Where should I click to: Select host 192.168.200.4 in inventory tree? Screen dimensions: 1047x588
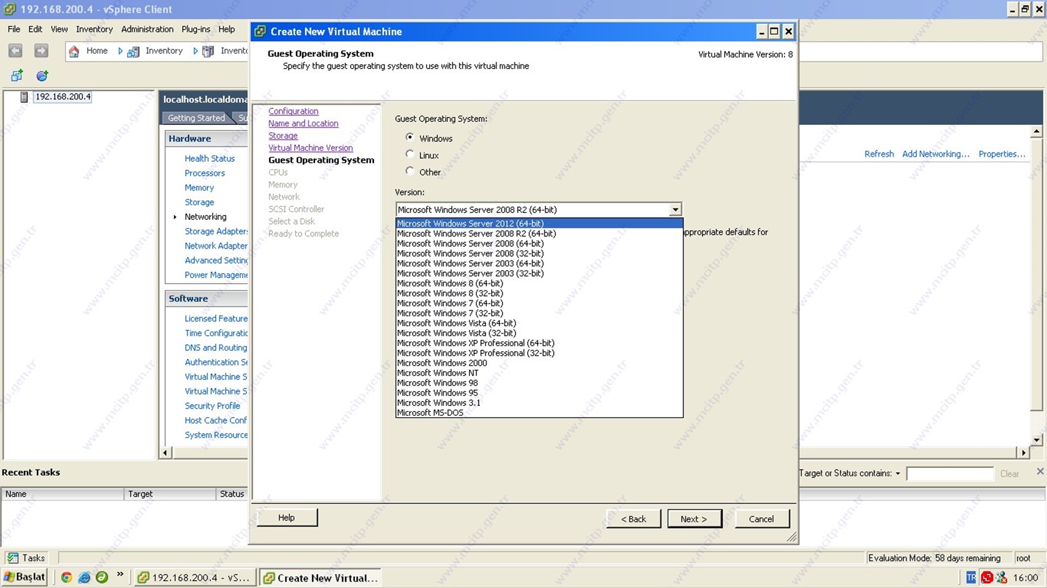pos(63,96)
